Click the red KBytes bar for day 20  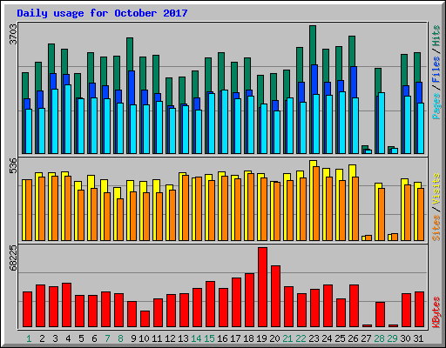(275, 296)
